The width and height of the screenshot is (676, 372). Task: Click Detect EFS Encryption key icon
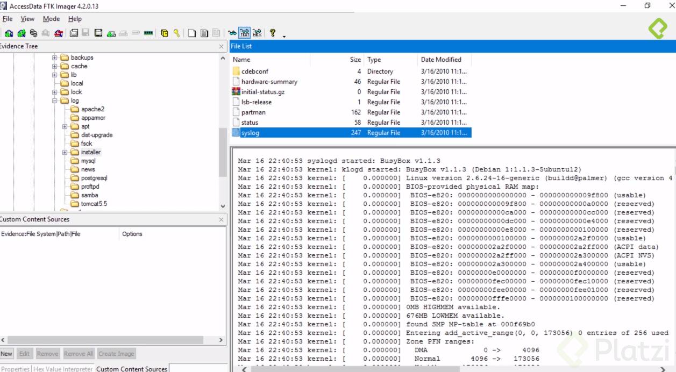click(x=176, y=33)
